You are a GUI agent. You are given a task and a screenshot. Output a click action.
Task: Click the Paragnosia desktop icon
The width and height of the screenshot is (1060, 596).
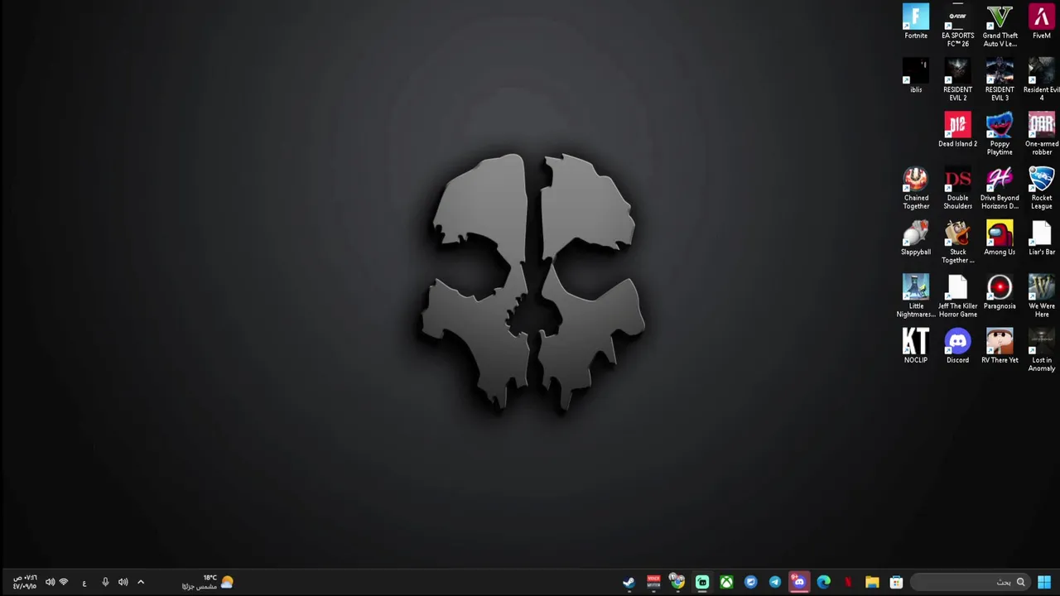pos(1000,292)
